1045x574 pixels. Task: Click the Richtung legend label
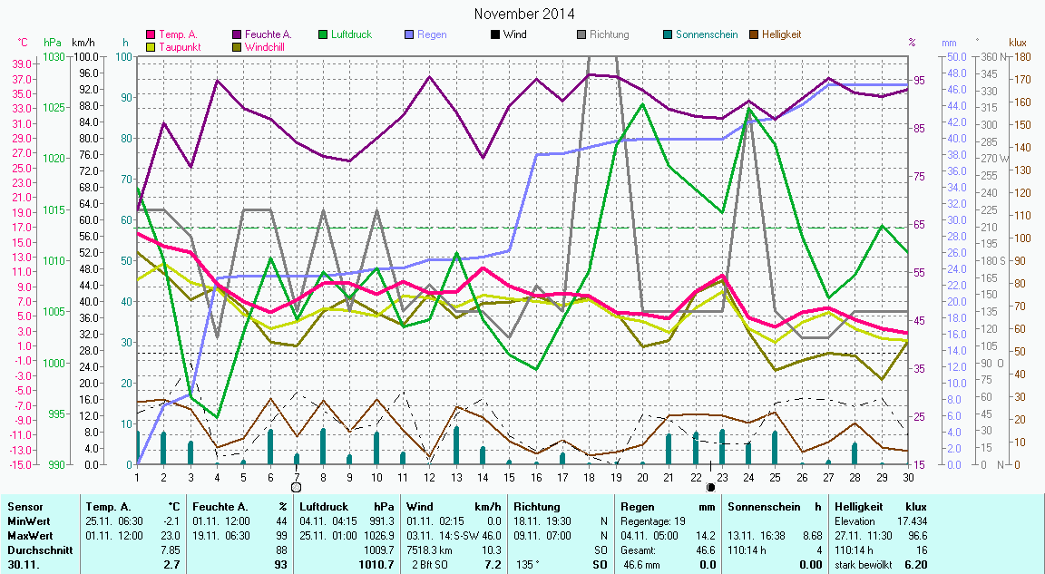coord(609,34)
